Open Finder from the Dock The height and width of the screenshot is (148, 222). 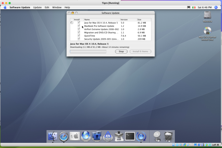click(53, 136)
